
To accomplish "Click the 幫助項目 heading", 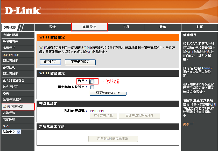I will tap(191, 35).
